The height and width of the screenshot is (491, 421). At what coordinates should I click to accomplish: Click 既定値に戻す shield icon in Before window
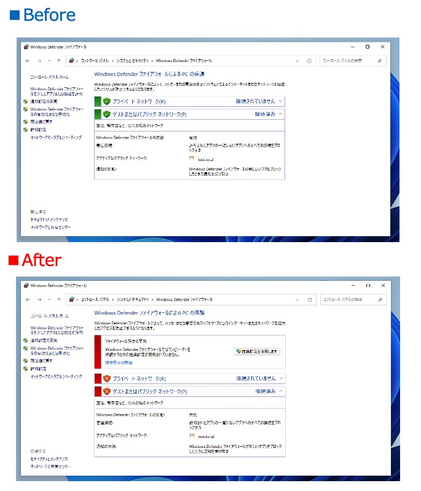point(26,122)
